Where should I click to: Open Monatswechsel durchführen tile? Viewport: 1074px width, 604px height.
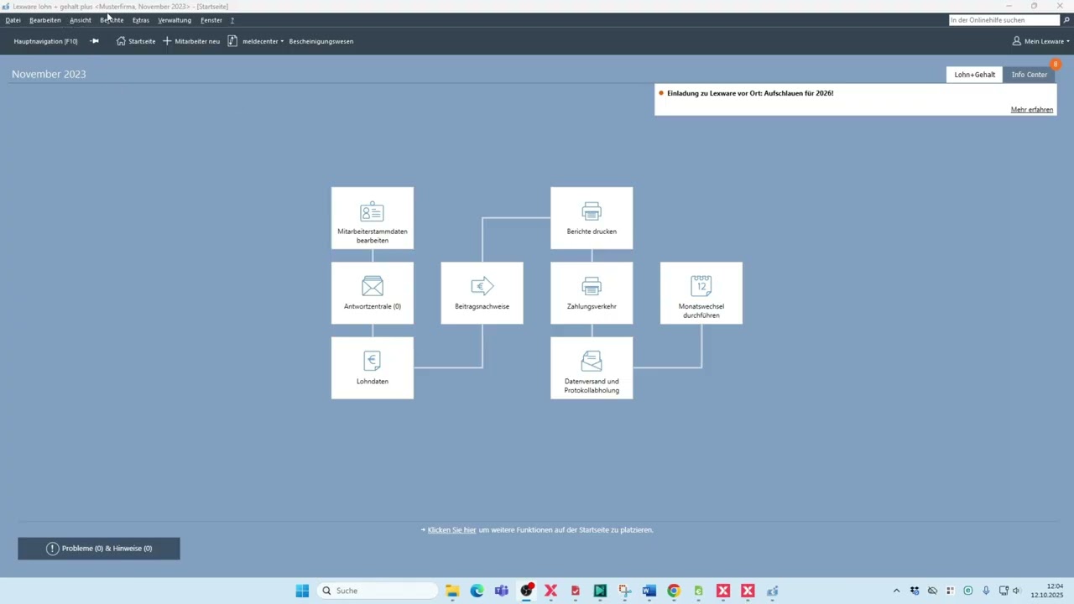click(x=701, y=293)
